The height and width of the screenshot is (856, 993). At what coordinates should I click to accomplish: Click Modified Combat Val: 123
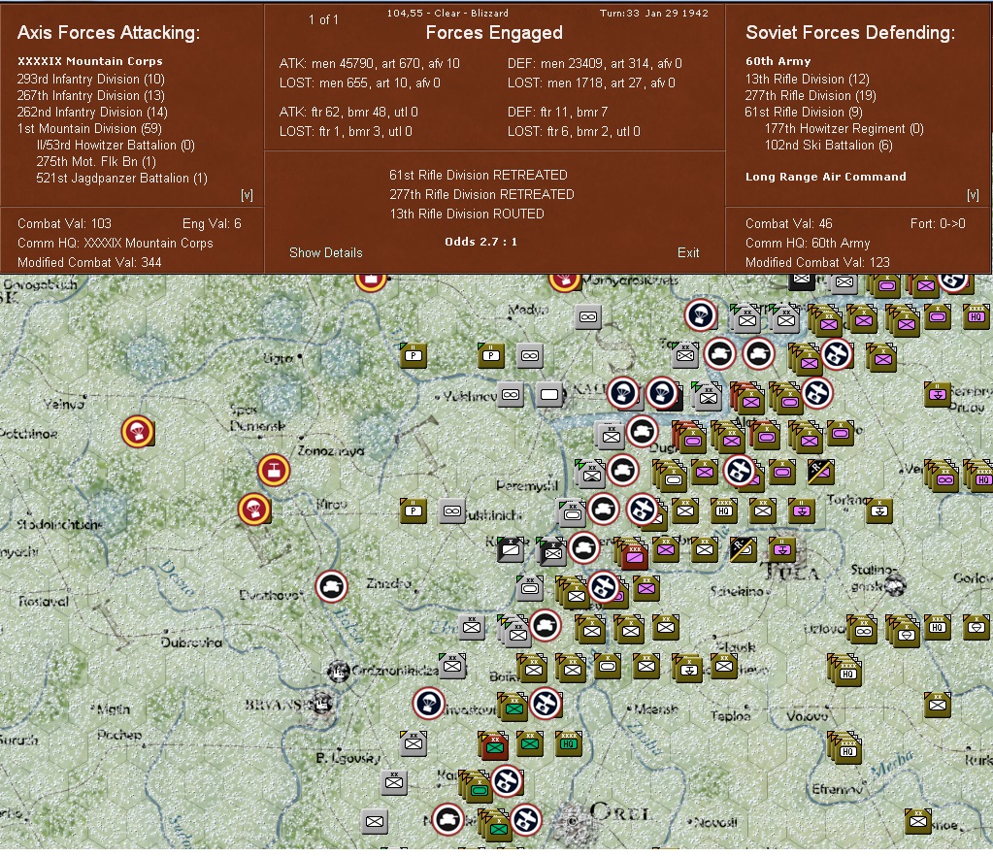click(817, 262)
